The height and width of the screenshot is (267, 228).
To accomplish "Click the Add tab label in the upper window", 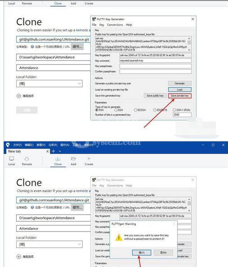I will 73,4.
